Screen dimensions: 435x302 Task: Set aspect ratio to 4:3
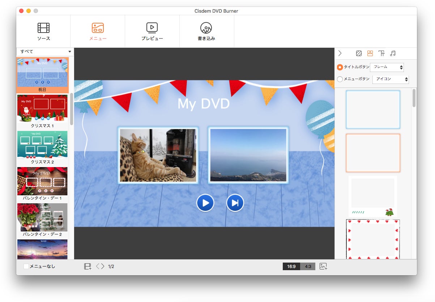[x=308, y=267]
